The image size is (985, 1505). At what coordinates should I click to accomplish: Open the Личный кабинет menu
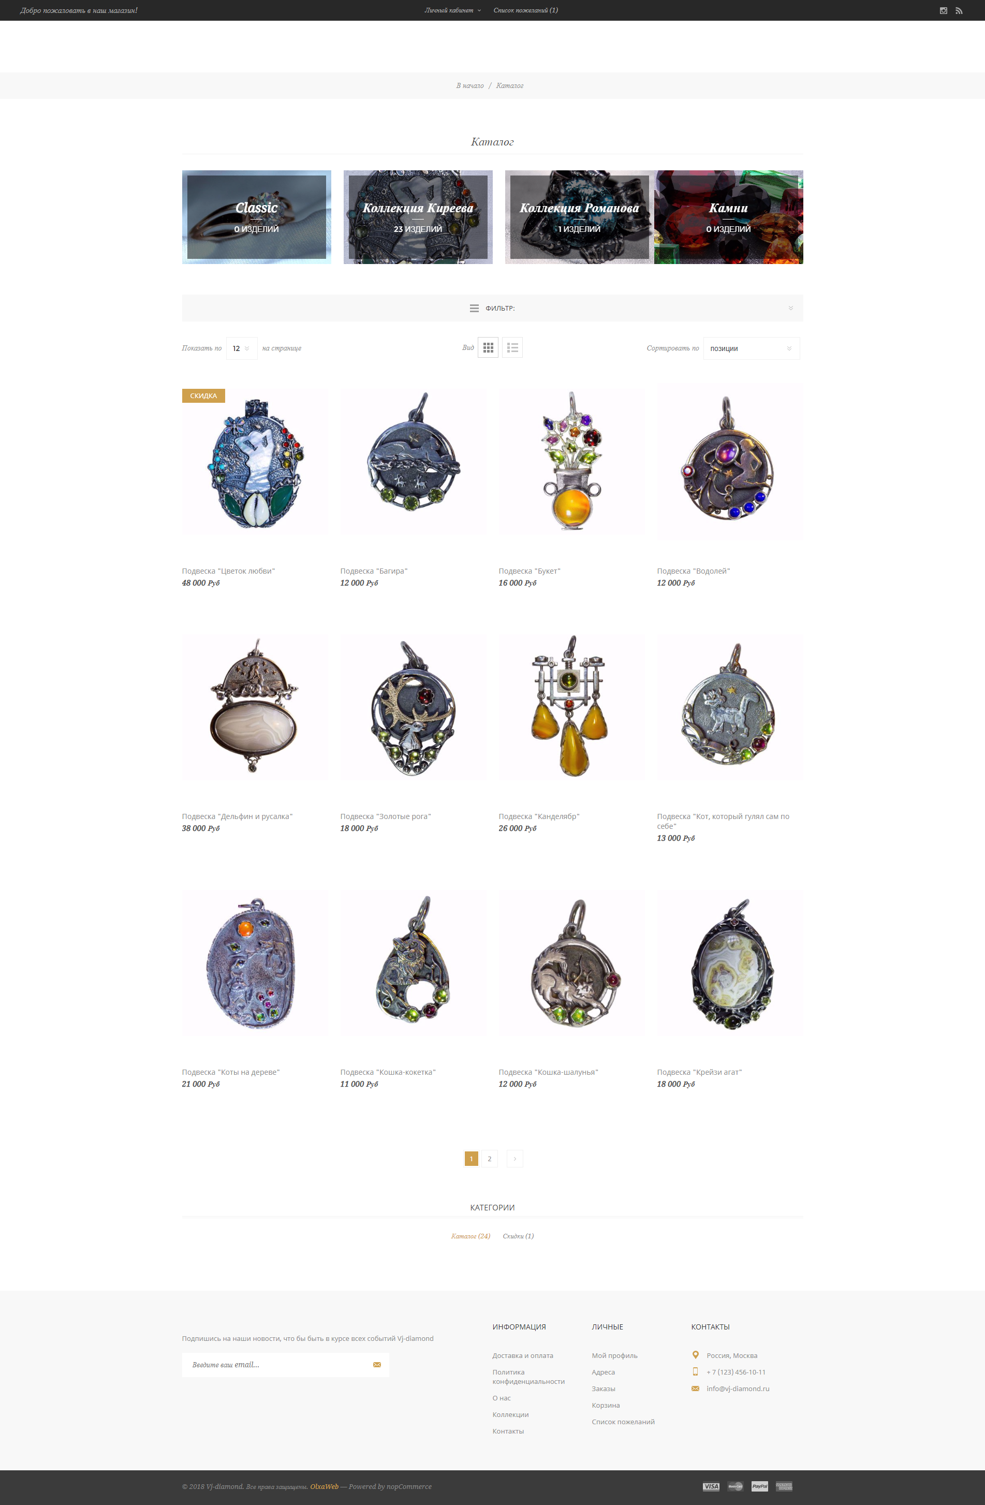point(453,11)
